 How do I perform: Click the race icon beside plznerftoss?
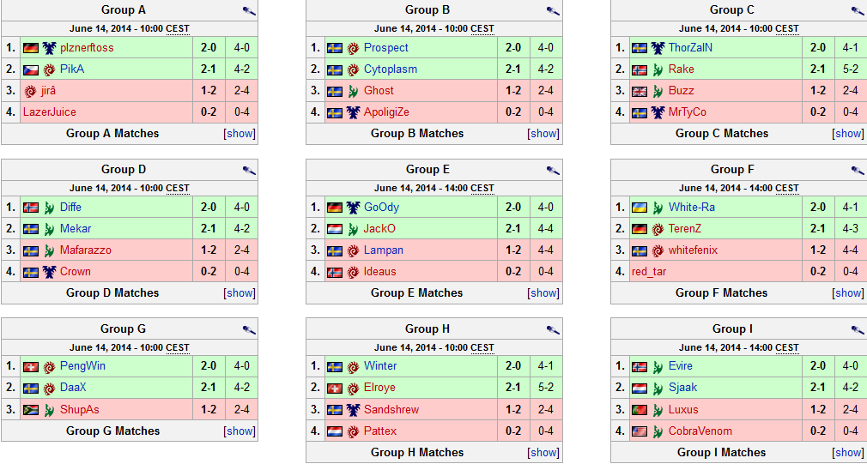coord(50,48)
